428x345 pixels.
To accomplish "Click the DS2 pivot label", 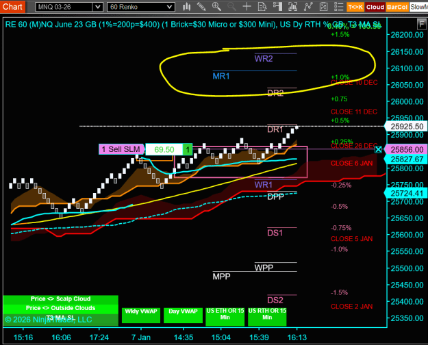I will tap(275, 301).
